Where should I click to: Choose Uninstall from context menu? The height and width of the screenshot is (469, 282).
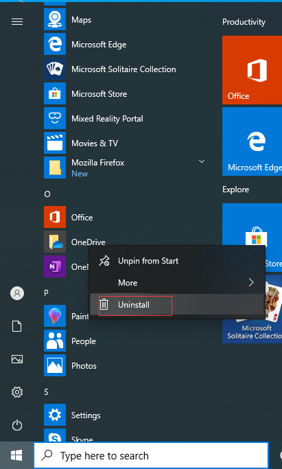(178, 305)
